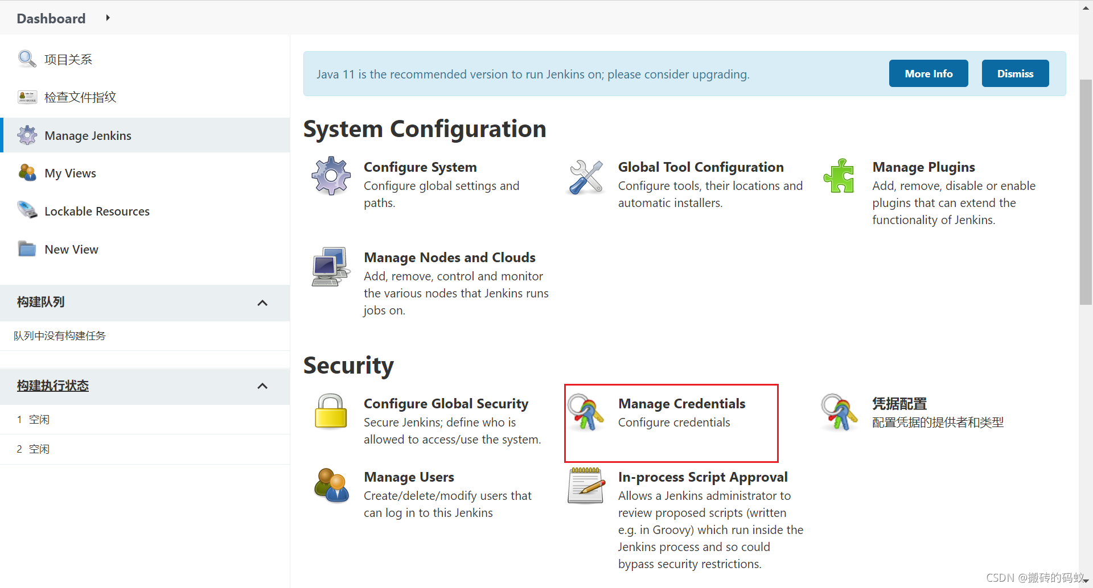Click the computer icon for Manage Nodes and Clouds
Viewport: 1093px width, 588px height.
330,267
